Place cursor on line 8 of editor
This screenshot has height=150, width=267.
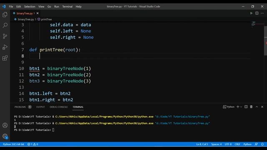pos(140,56)
